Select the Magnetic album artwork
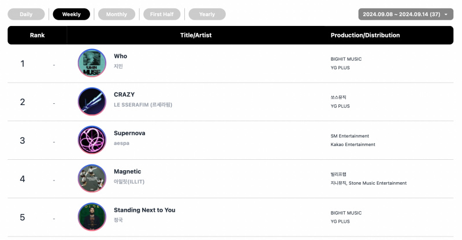Image resolution: width=462 pixels, height=240 pixels. point(92,178)
